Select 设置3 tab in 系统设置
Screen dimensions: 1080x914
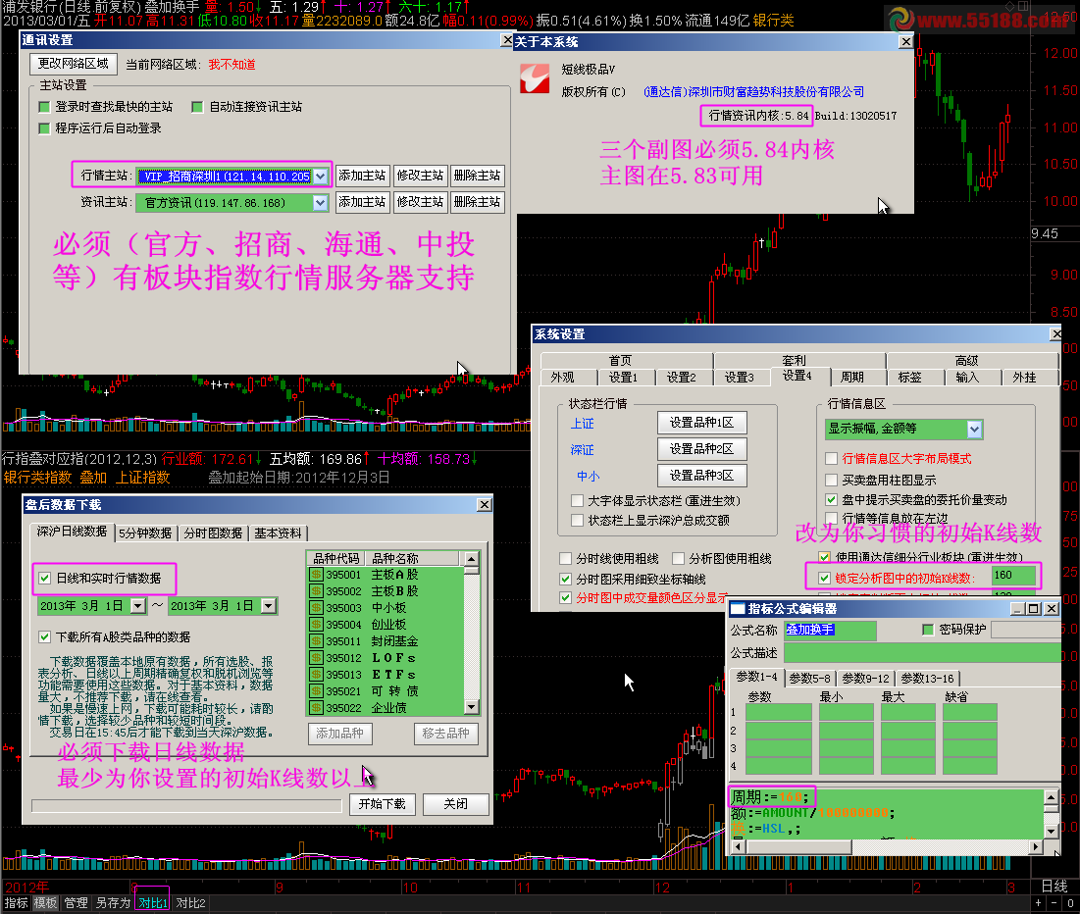point(740,378)
